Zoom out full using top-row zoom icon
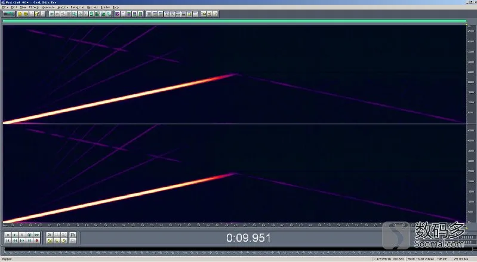Screen dimensions: 477x262 64,235
